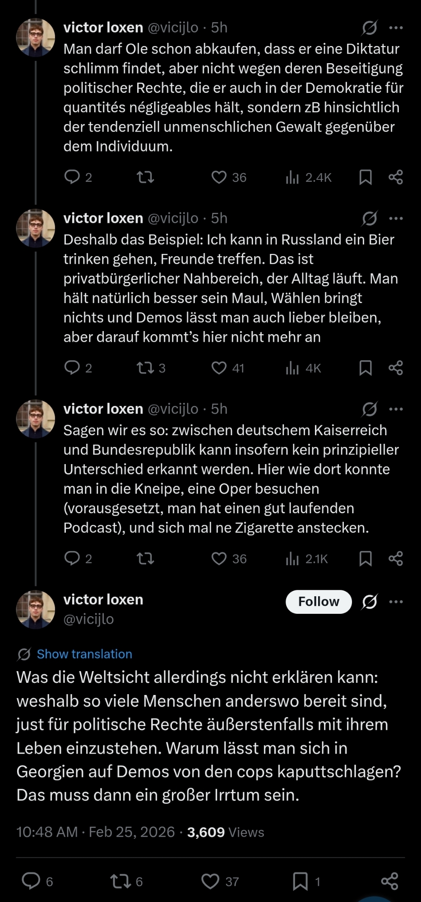The height and width of the screenshot is (902, 421).
Task: Bookmark the first tweet about Diktatur
Action: pyautogui.click(x=365, y=177)
